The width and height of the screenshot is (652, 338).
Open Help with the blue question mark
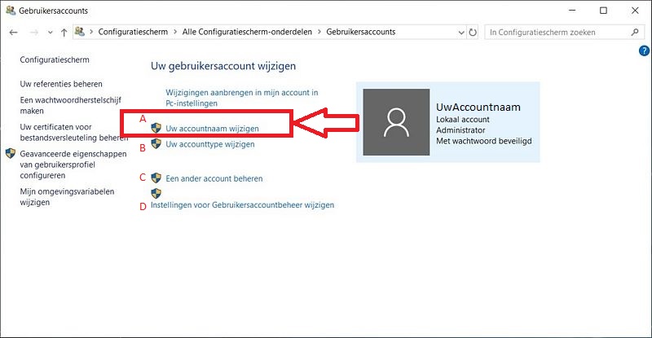pyautogui.click(x=644, y=50)
